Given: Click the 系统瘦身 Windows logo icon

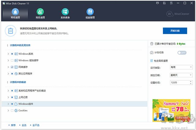Looking at the screenshot, I should click(65, 12).
